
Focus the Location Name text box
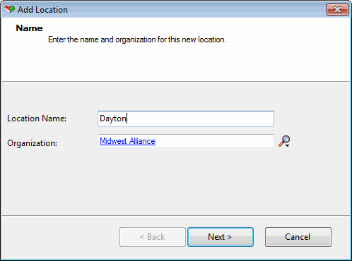click(x=186, y=119)
